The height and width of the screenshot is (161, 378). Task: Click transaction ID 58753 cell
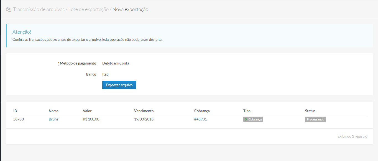tap(19, 119)
